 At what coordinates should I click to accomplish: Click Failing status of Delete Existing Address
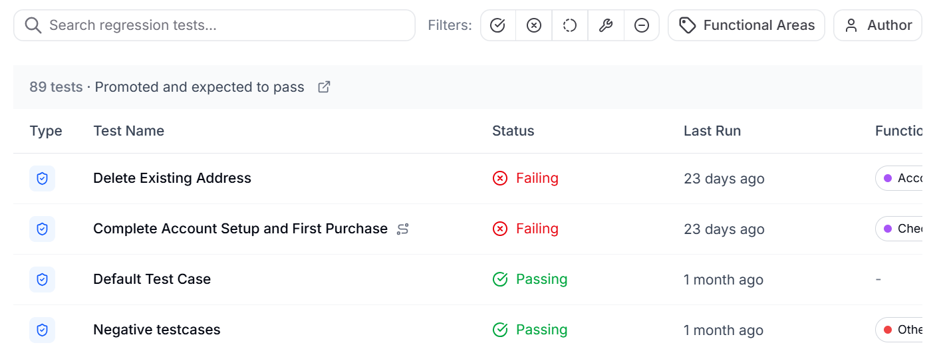tap(525, 178)
